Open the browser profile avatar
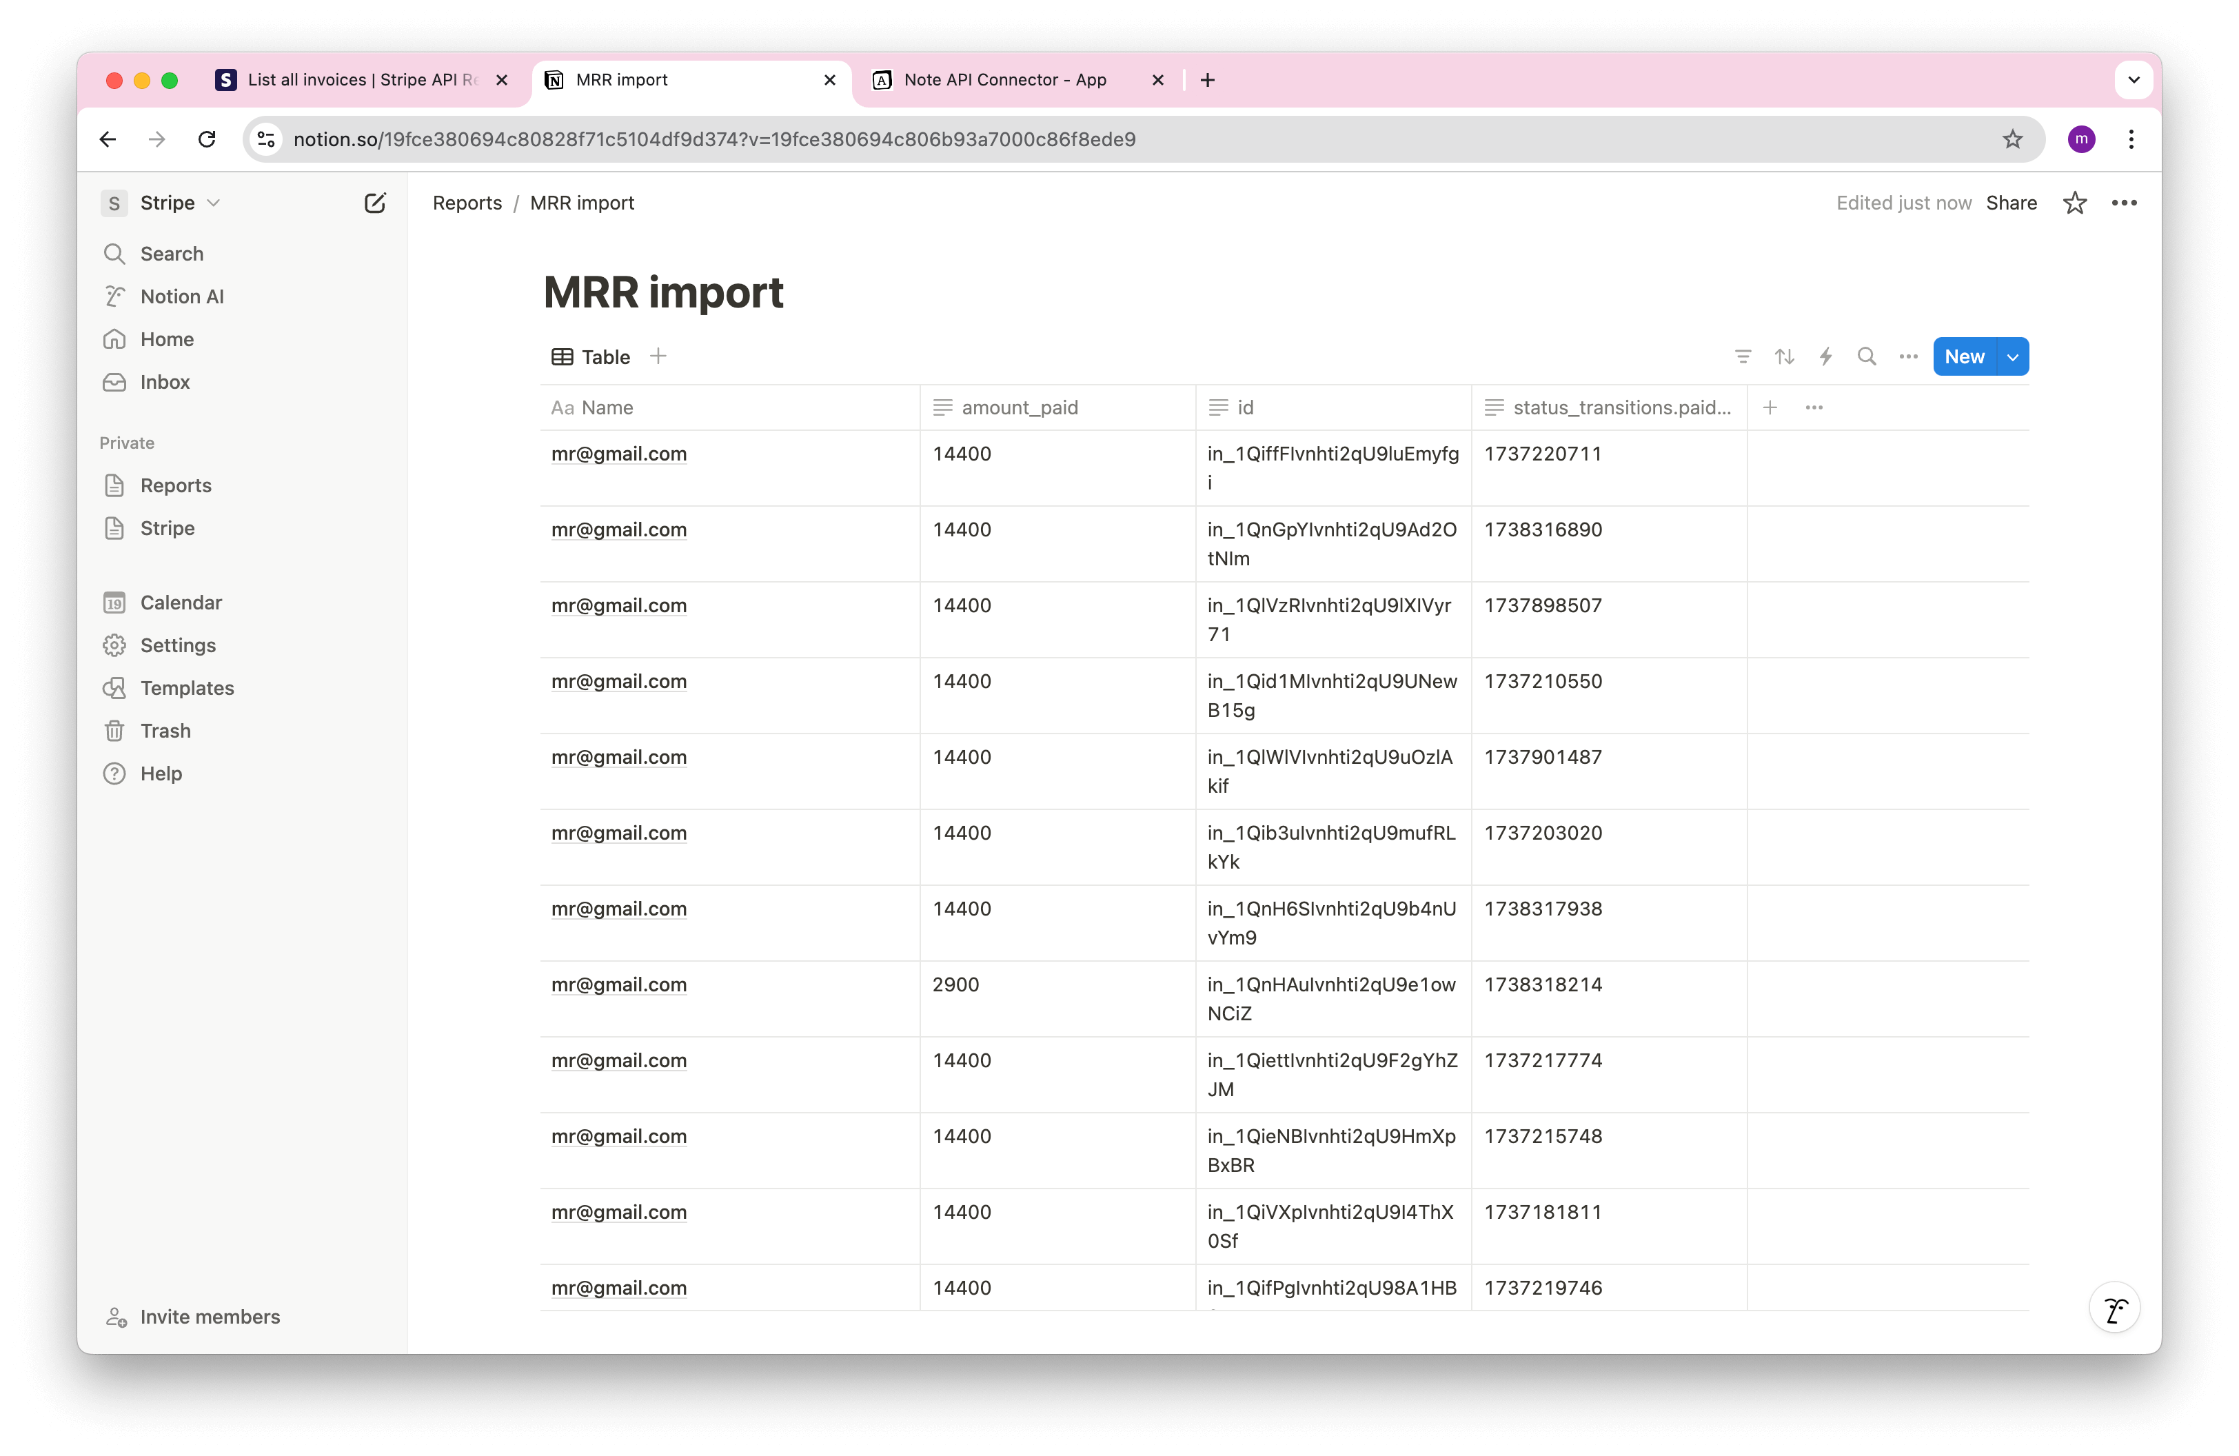 [2082, 139]
